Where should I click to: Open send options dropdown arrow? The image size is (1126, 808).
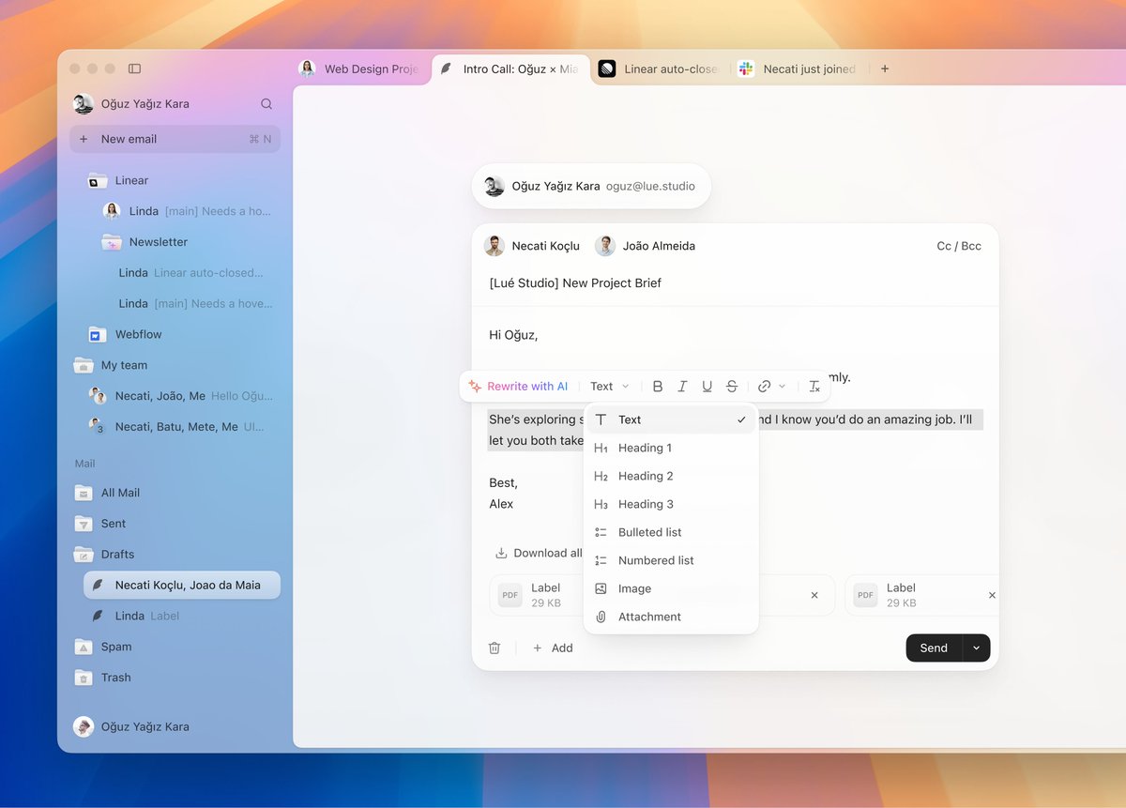(x=976, y=648)
